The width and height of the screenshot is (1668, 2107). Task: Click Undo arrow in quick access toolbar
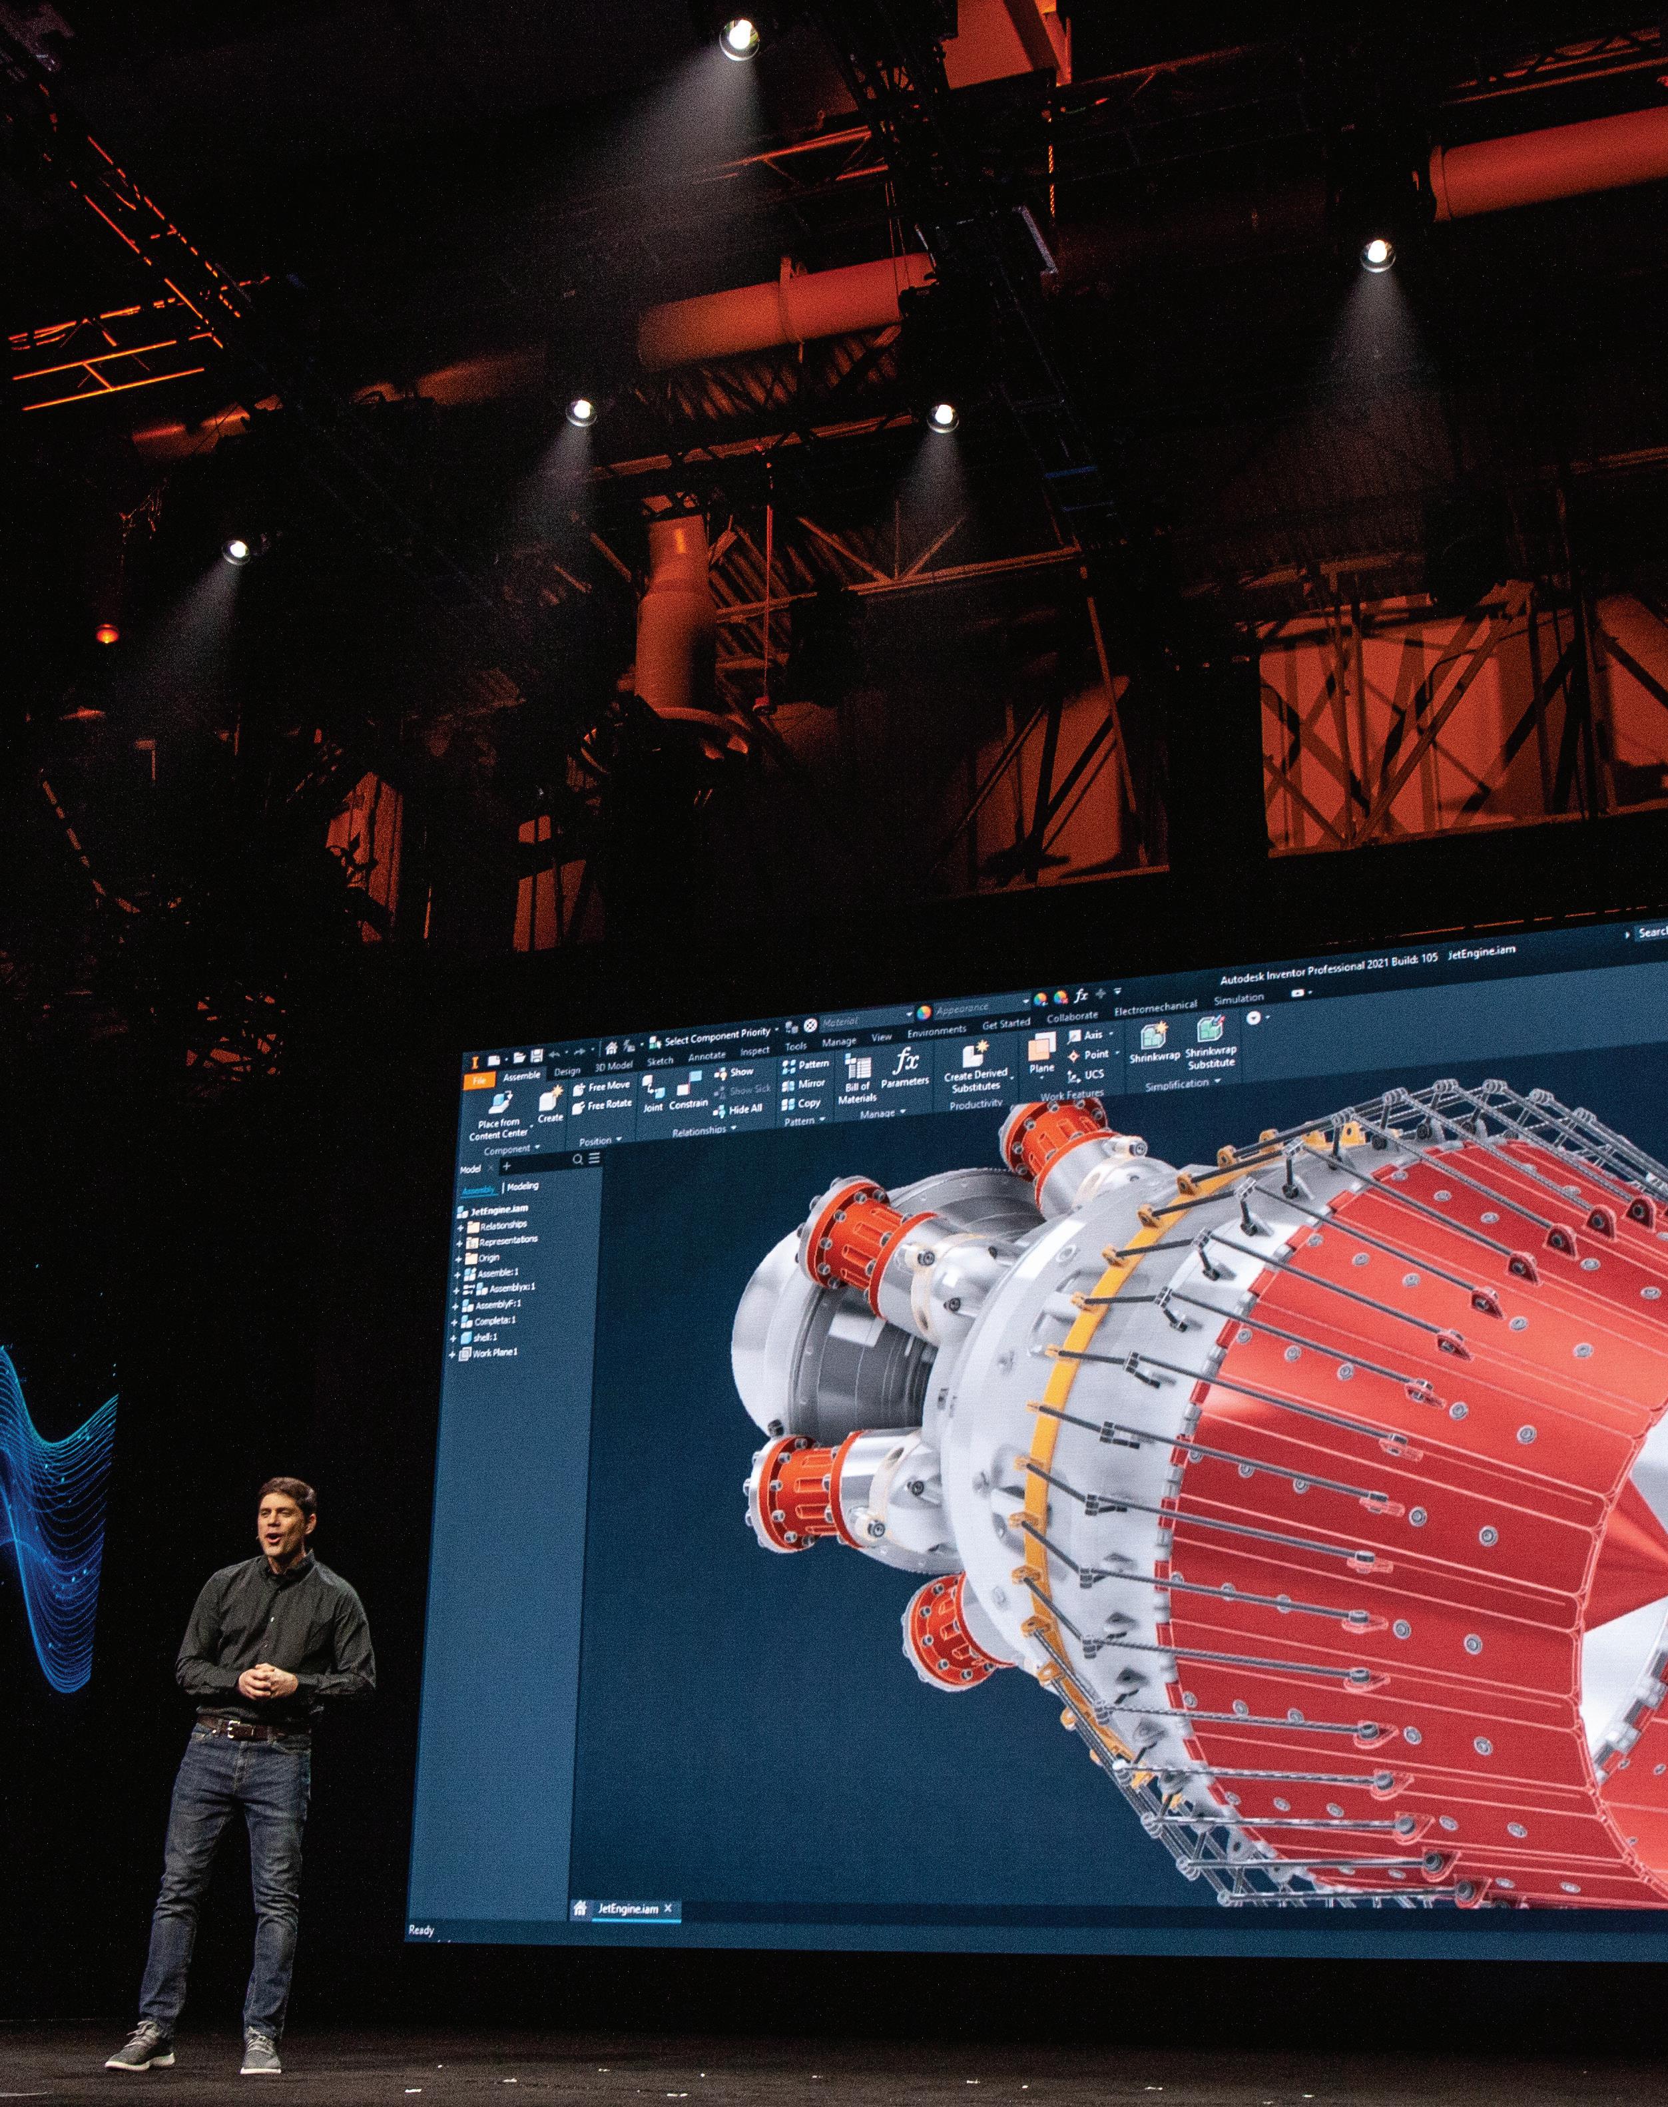coord(555,1054)
